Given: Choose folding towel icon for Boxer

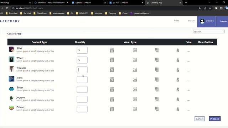Looking at the screenshot, I should tap(157, 89).
